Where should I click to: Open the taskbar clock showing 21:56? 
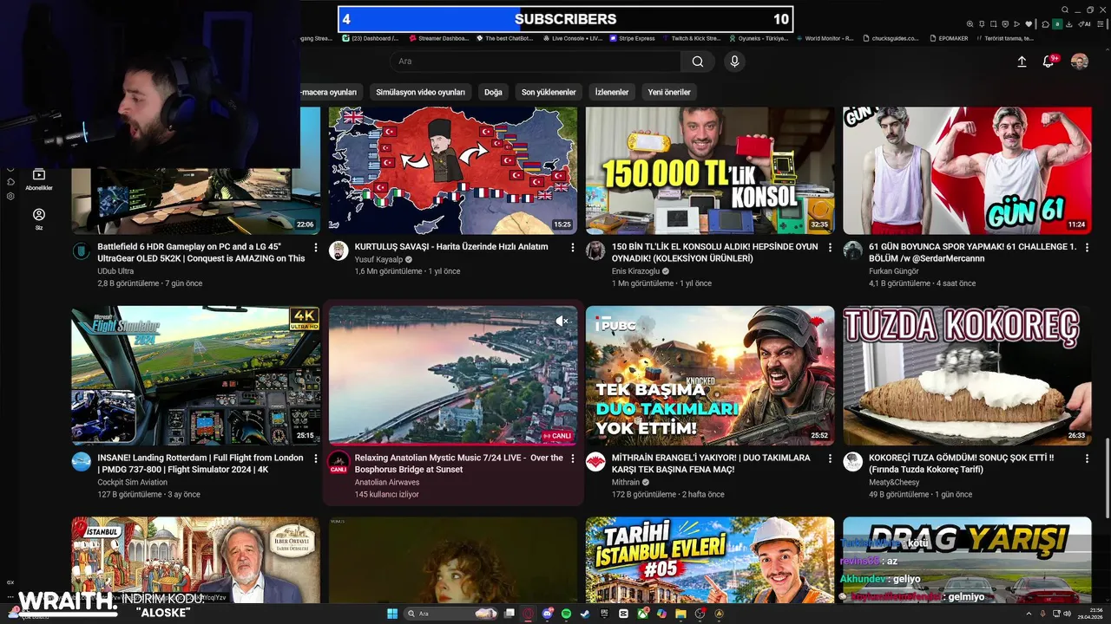pyautogui.click(x=1089, y=614)
